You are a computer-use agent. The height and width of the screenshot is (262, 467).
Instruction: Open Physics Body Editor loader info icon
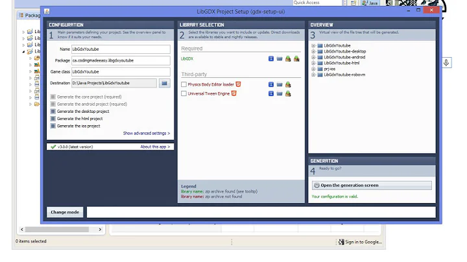pyautogui.click(x=270, y=84)
